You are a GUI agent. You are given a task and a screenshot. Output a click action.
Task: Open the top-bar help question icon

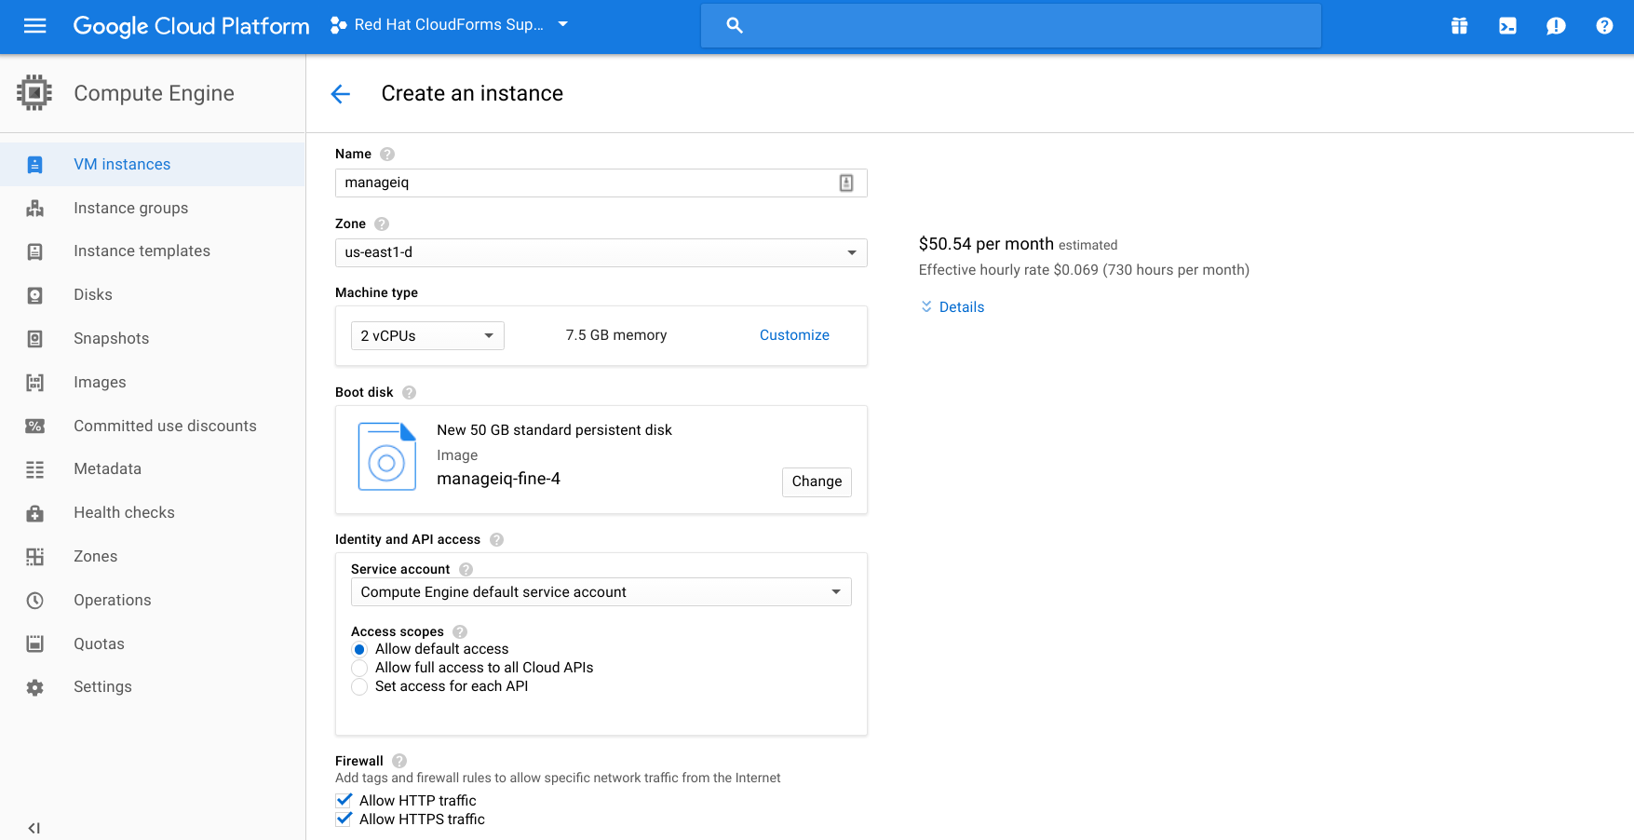1604,26
